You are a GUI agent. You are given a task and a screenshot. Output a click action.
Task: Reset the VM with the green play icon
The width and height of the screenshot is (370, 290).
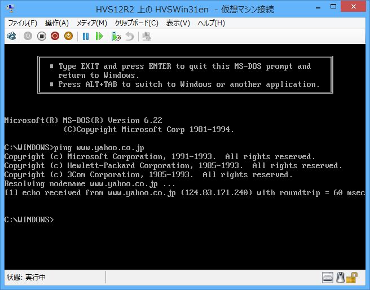tap(99, 36)
